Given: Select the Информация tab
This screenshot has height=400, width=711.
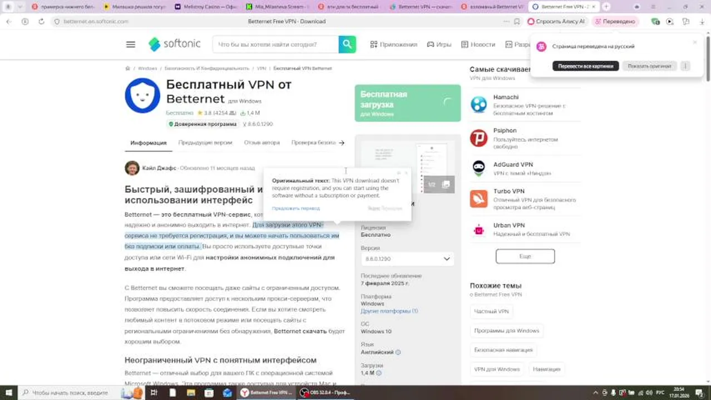Looking at the screenshot, I should point(149,143).
